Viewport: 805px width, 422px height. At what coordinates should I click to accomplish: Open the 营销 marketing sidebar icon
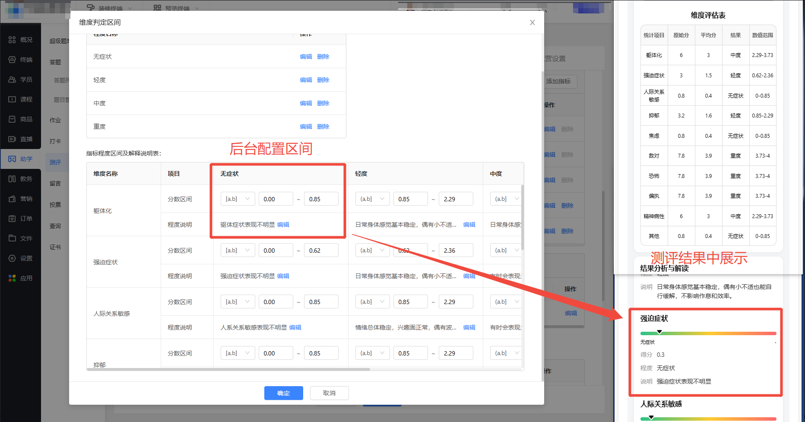click(x=12, y=199)
